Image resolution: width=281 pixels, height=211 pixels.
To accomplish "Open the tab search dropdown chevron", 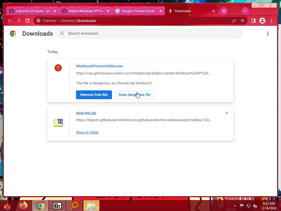I will point(245,11).
